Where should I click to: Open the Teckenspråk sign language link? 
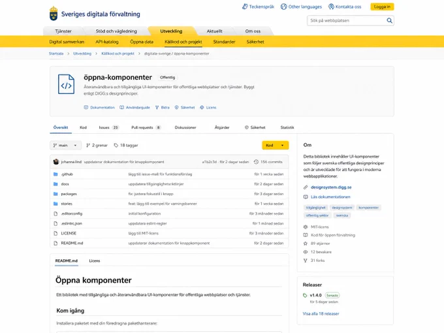pyautogui.click(x=258, y=7)
